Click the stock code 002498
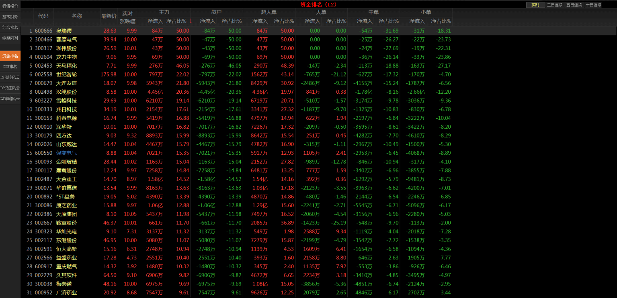The image size is (617, 298). tap(43, 92)
